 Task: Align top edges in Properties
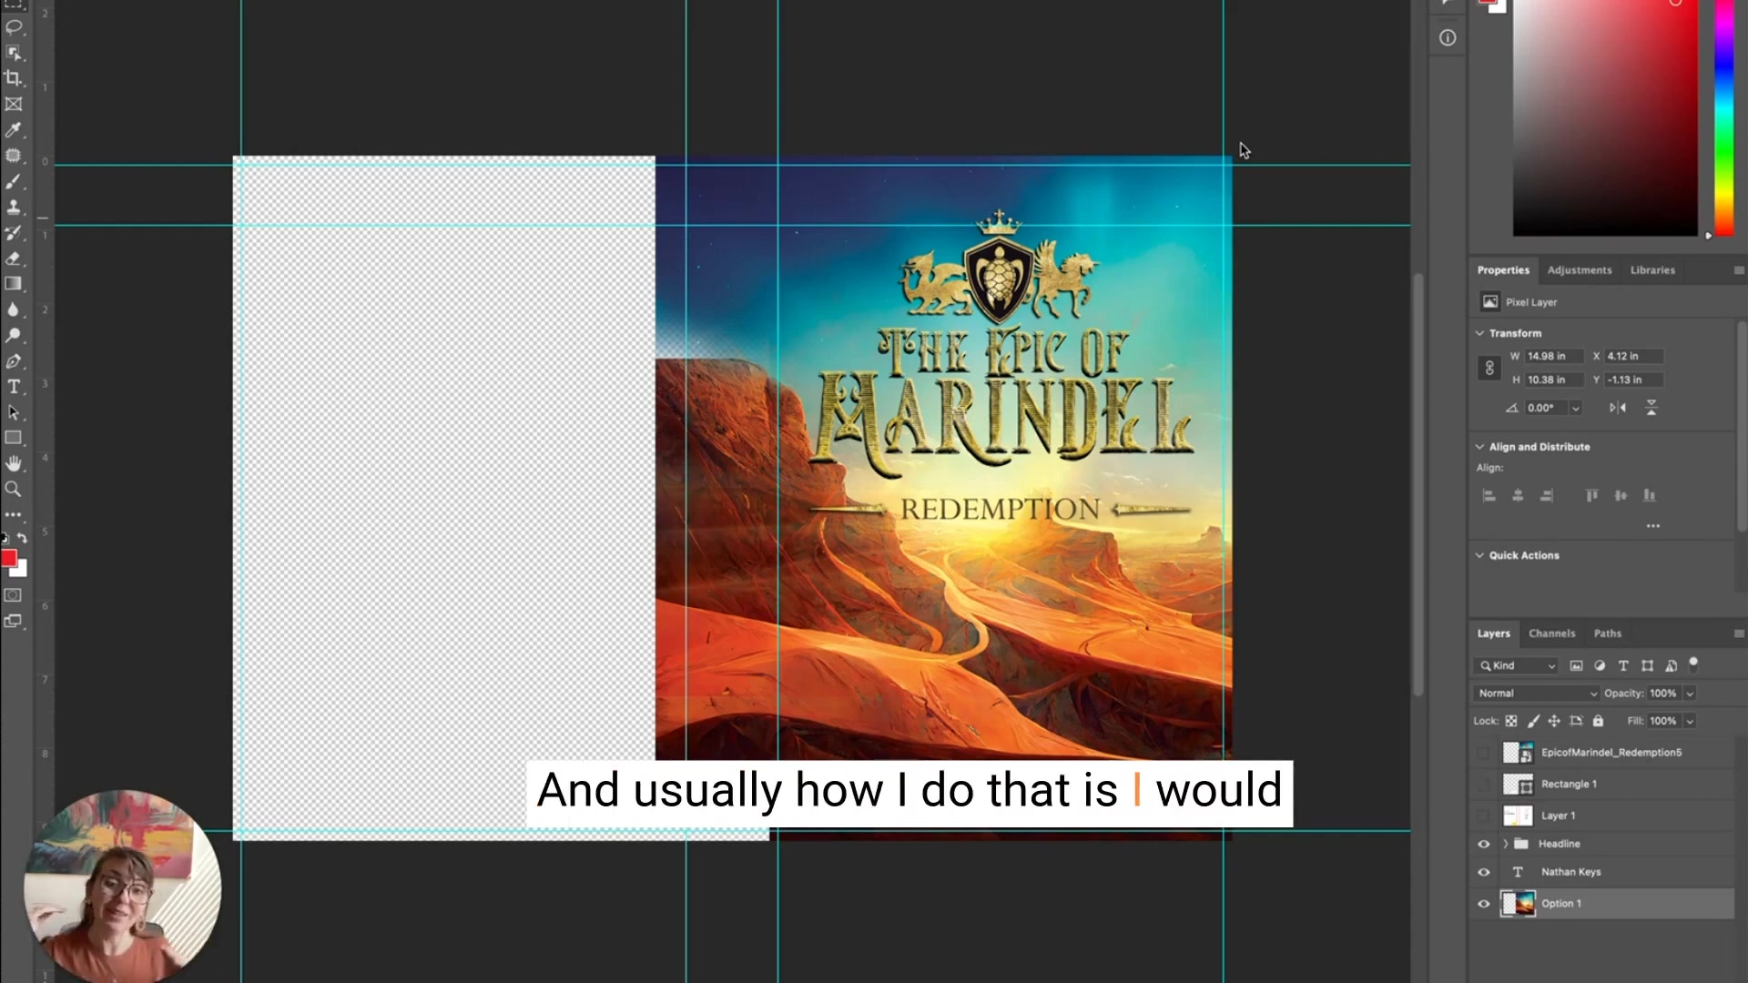(1591, 496)
